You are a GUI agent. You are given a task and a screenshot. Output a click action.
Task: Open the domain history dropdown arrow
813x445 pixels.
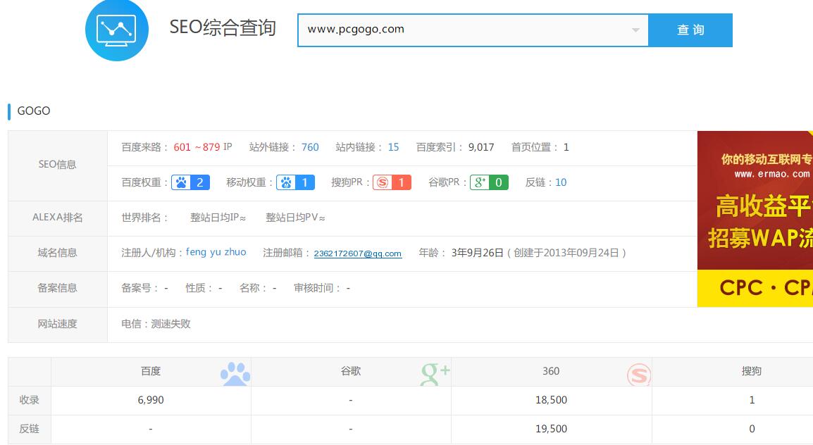(635, 30)
